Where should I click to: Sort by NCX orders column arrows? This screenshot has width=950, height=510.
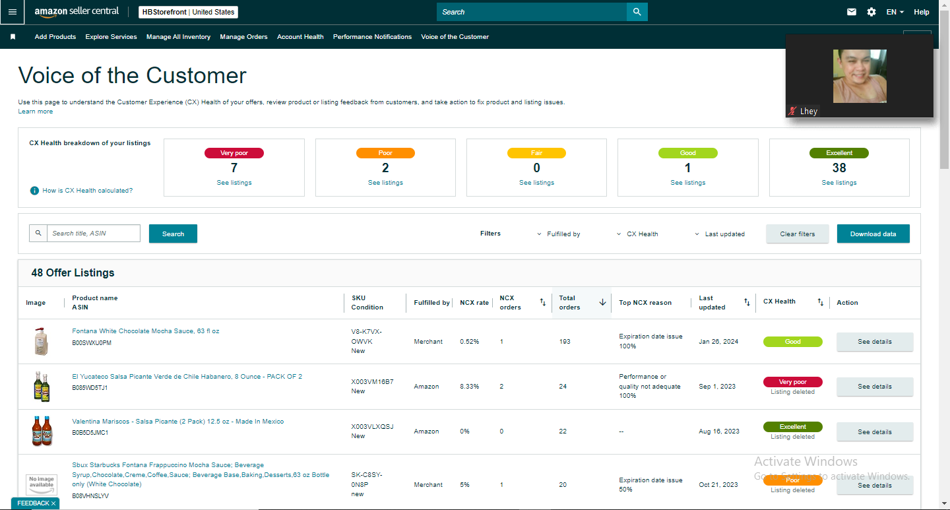click(543, 302)
